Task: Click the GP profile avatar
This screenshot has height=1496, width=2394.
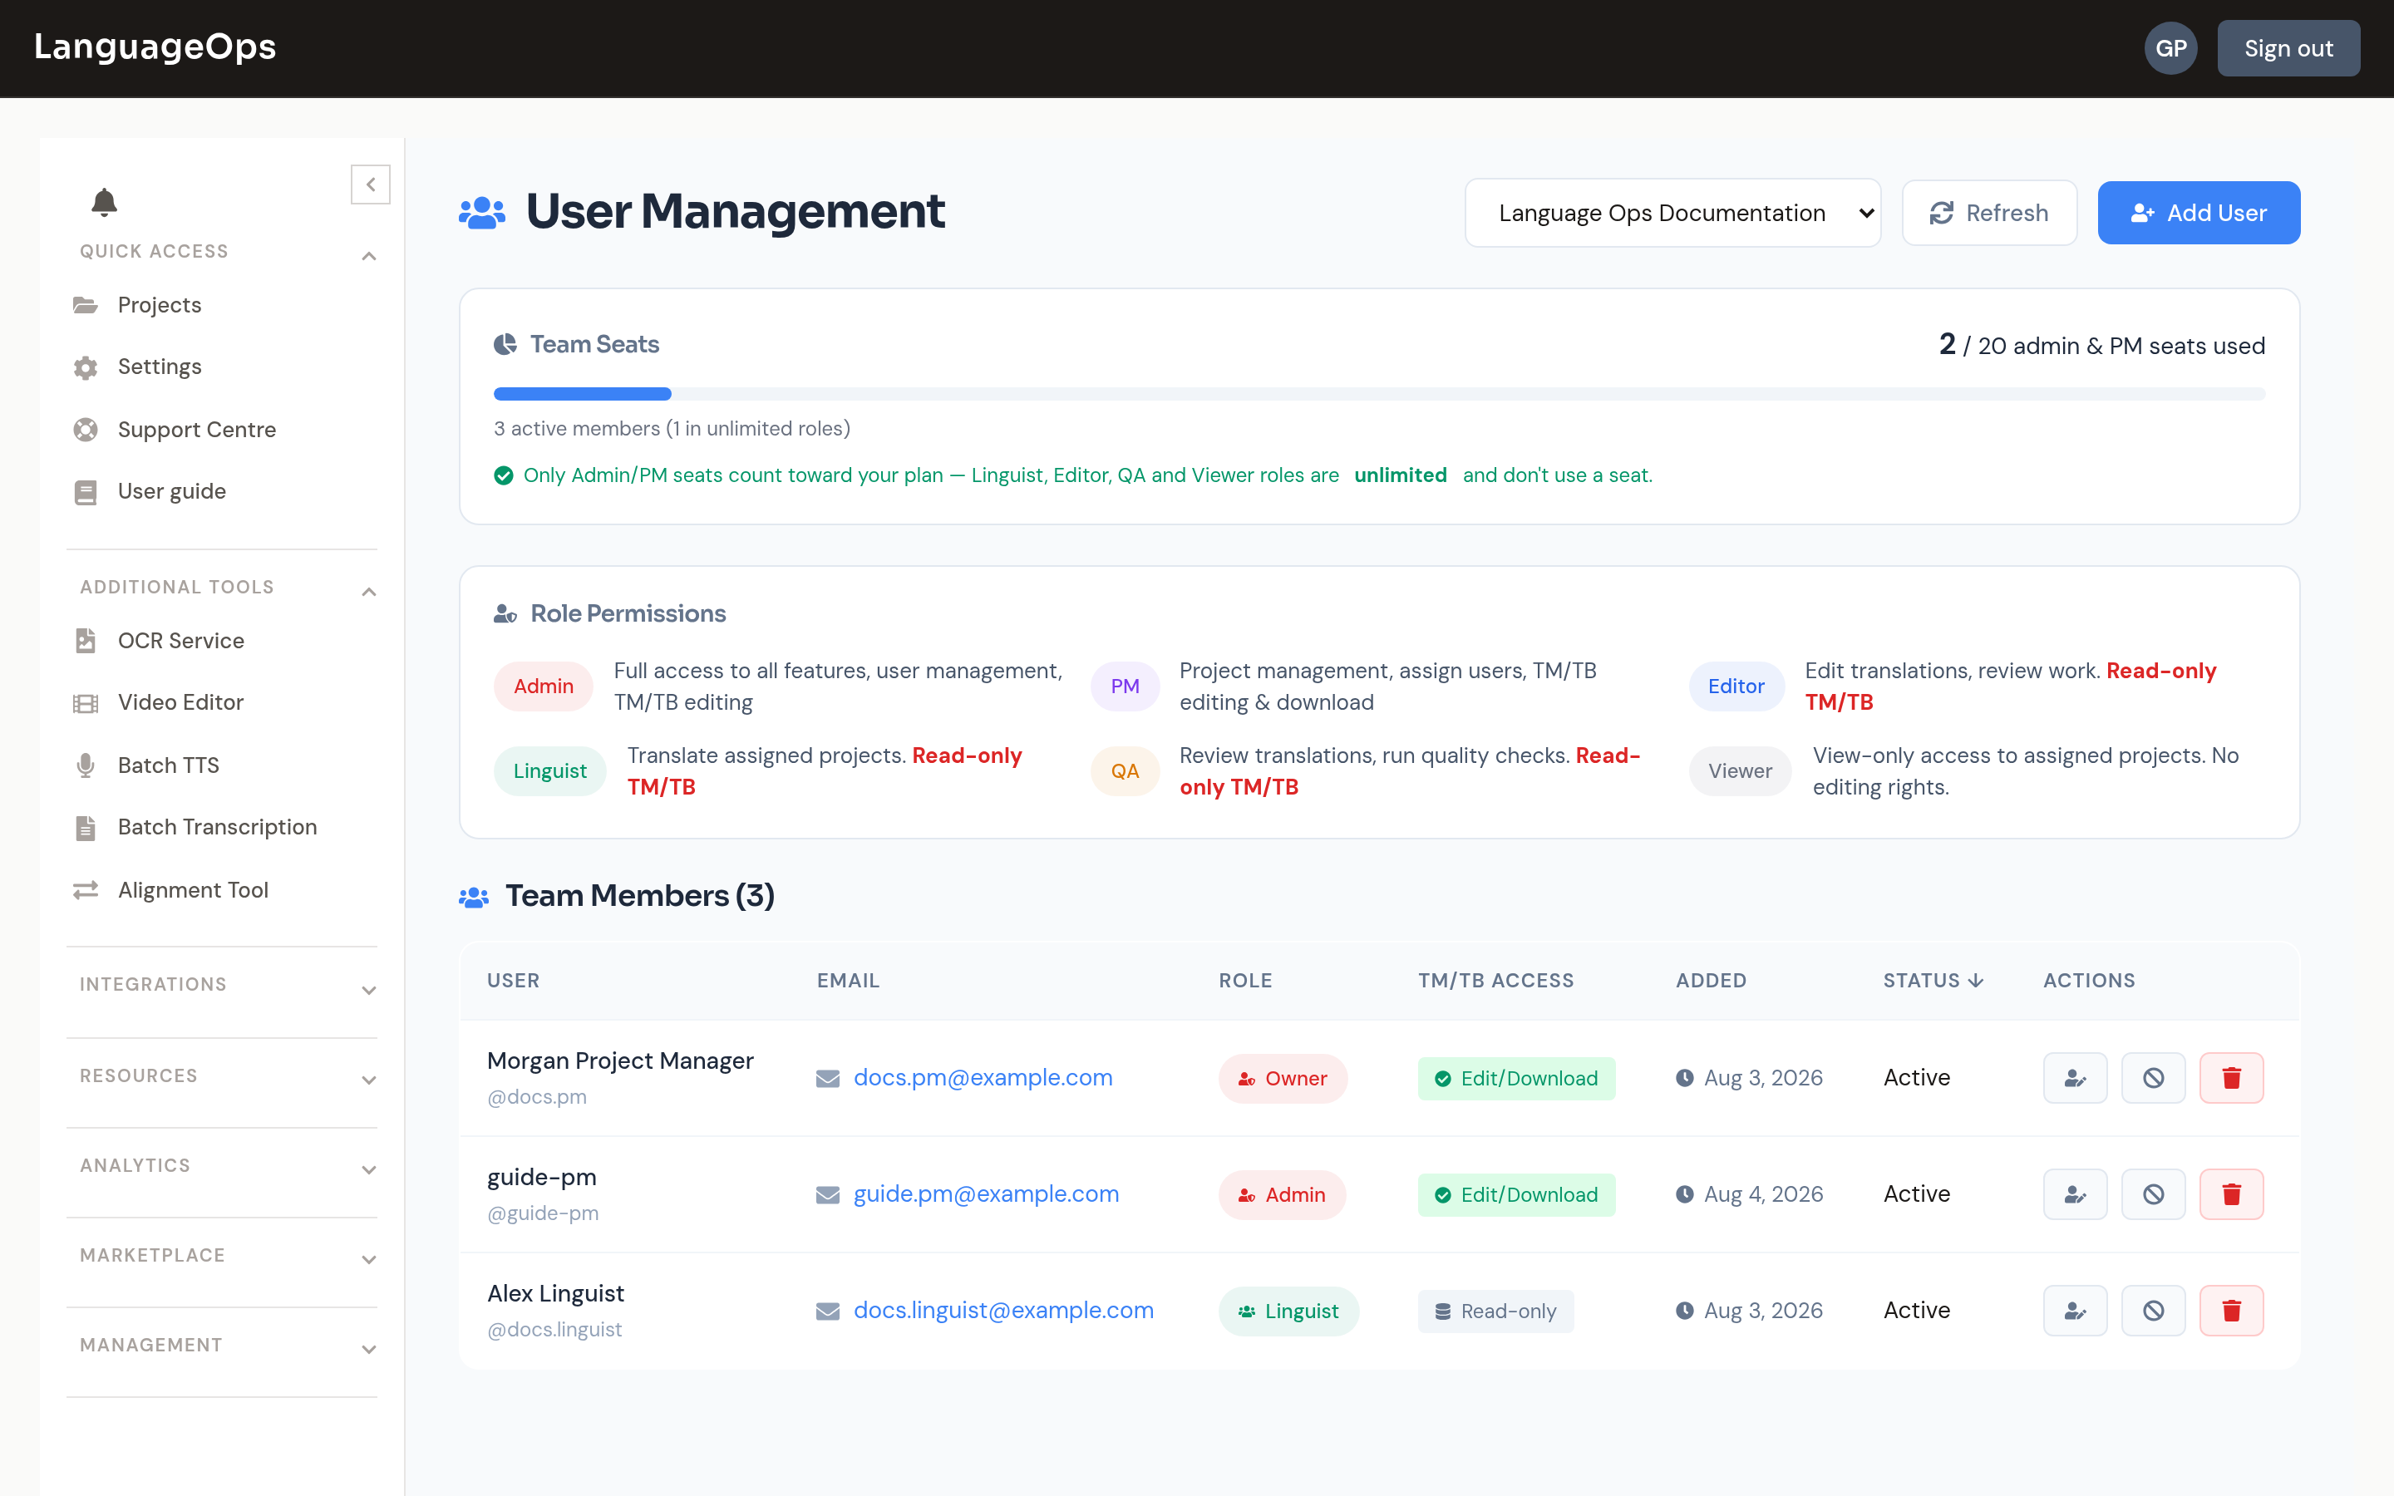Action: [x=2170, y=48]
